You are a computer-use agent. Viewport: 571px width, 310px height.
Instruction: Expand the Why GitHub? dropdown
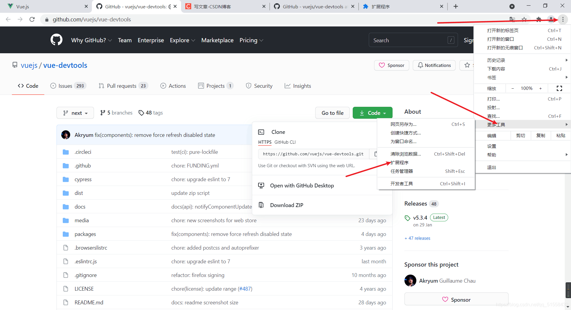click(91, 40)
